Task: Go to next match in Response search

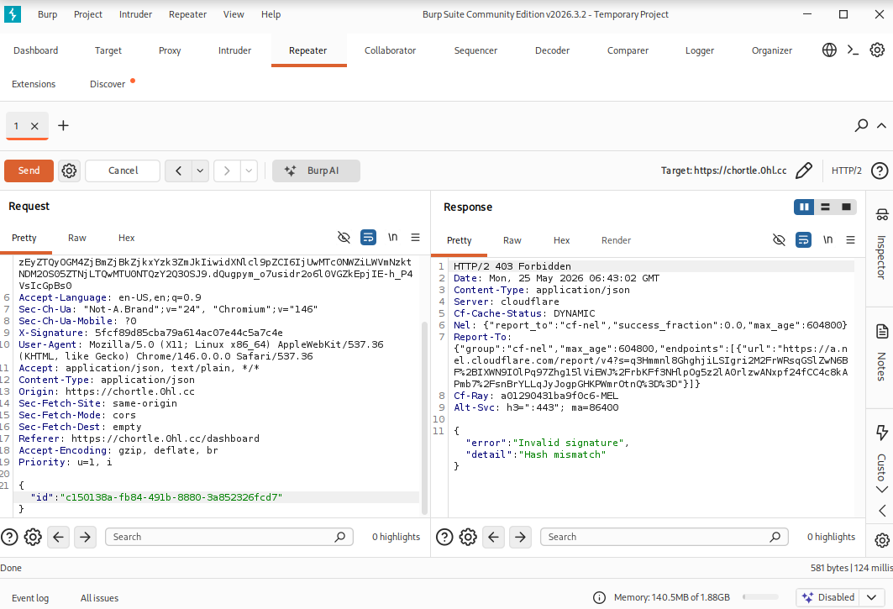Action: (520, 537)
